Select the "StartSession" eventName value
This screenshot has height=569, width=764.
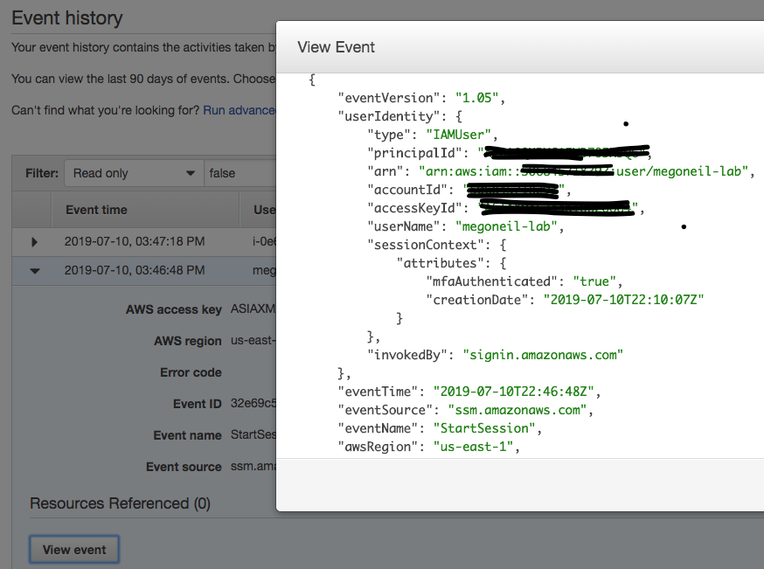[484, 428]
